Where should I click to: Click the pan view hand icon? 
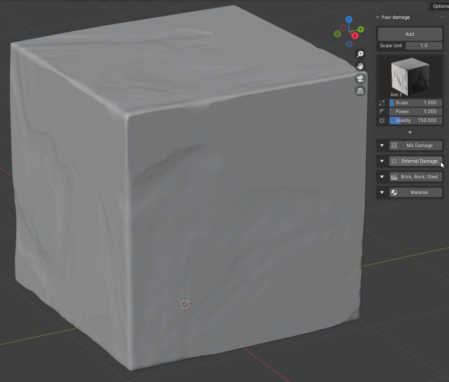click(360, 66)
